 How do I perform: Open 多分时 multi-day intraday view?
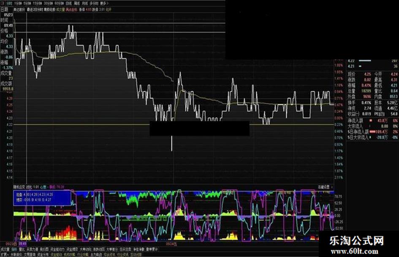94,3
